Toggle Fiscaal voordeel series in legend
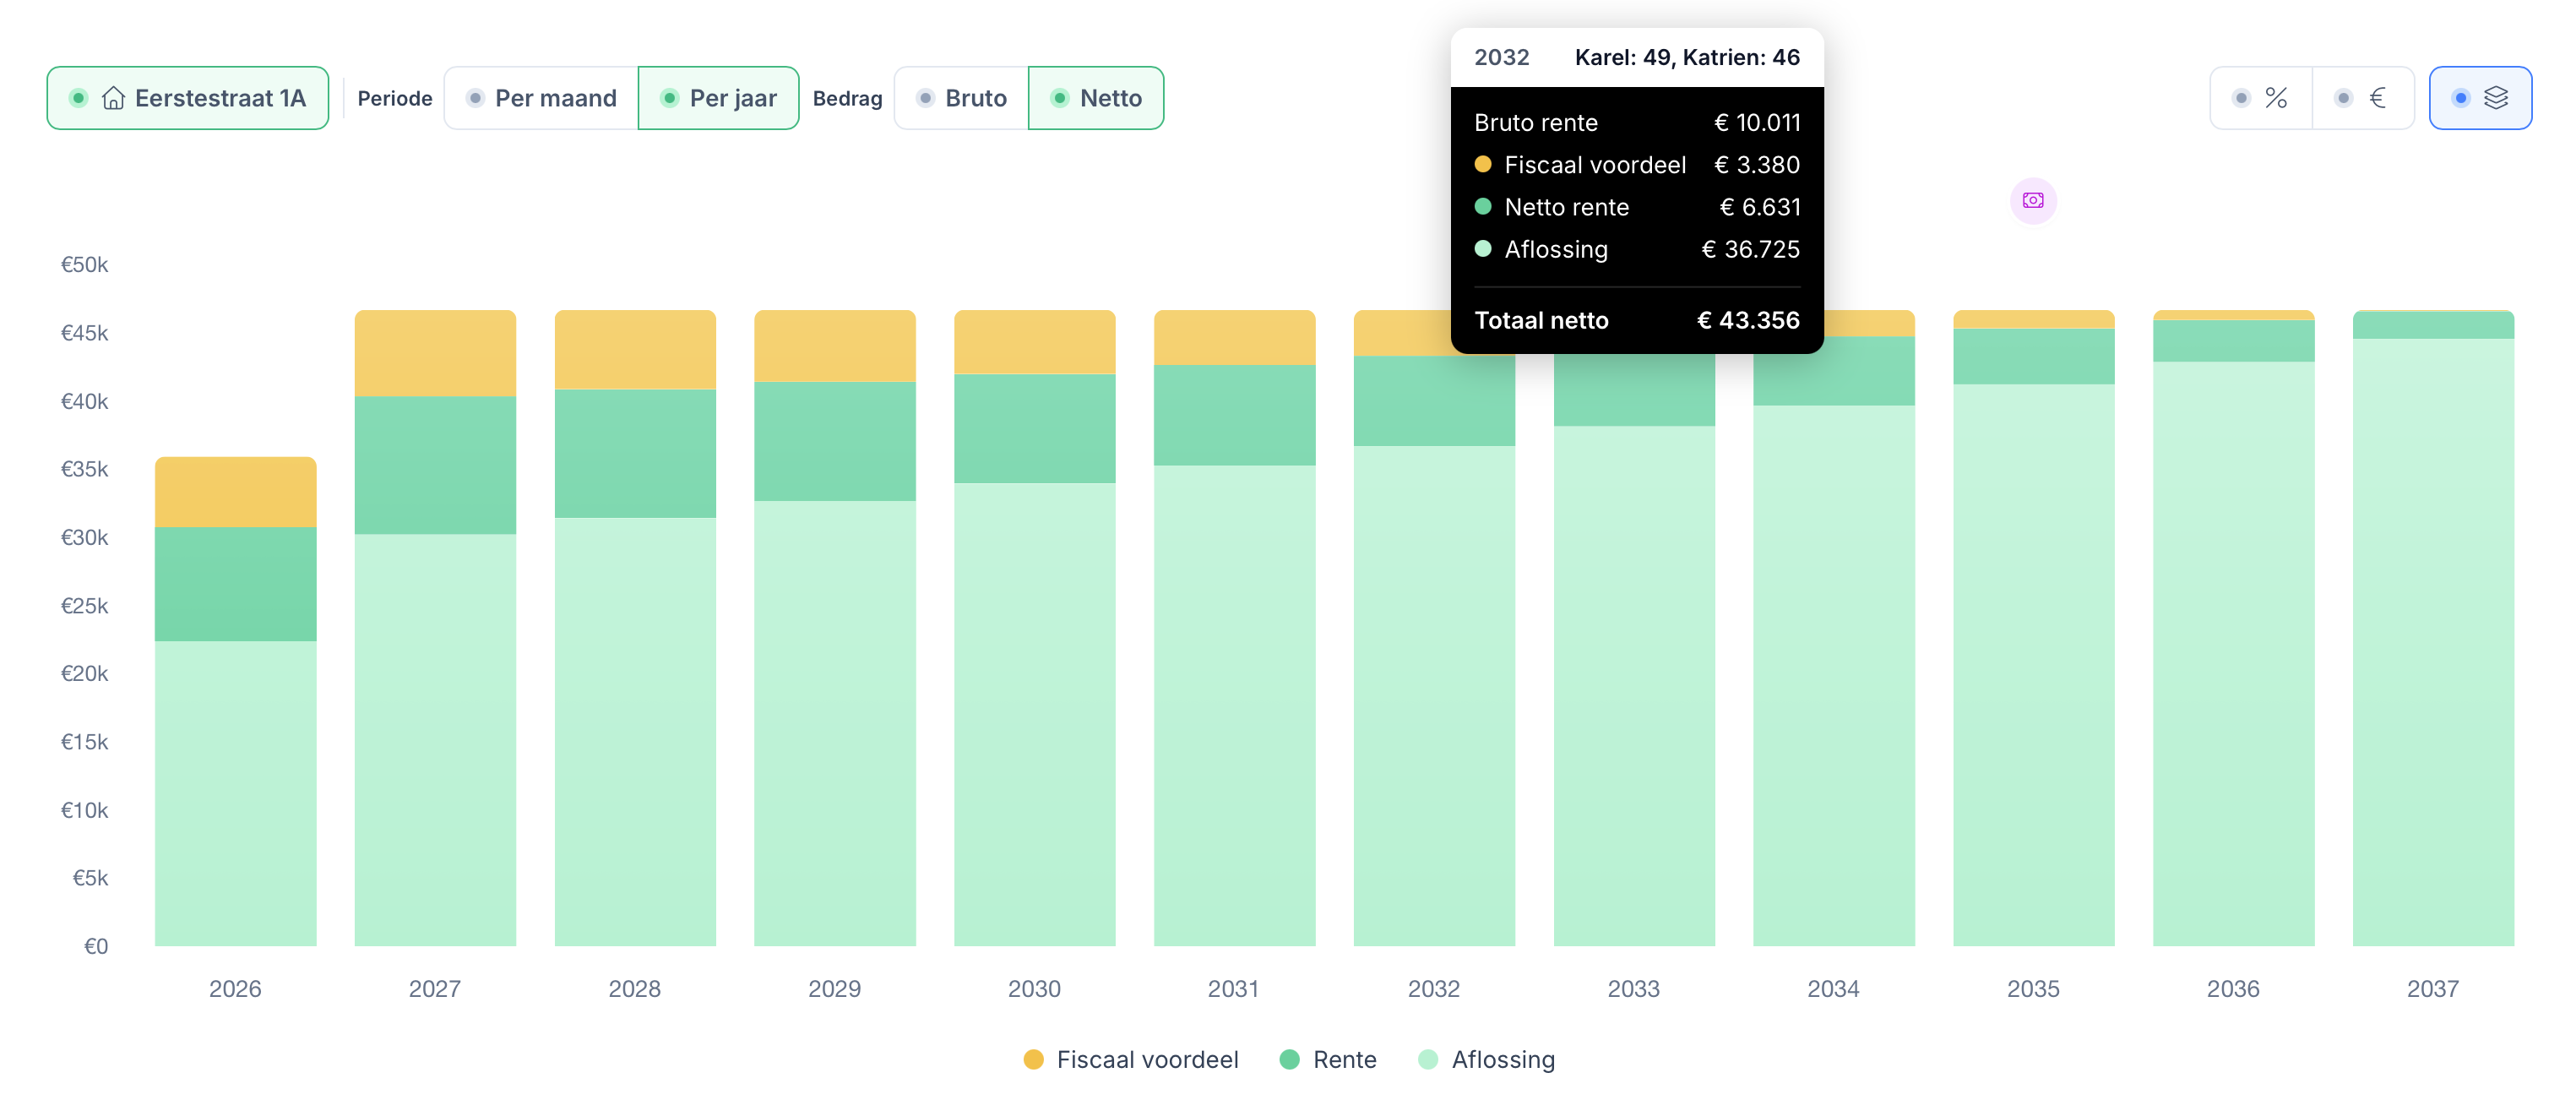Viewport: 2576px width, 1100px height. pyautogui.click(x=1131, y=1059)
